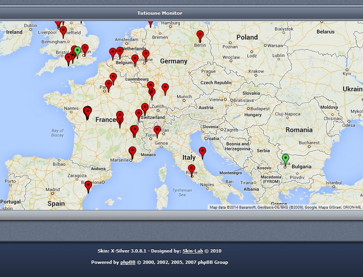This screenshot has width=363, height=277.
Task: Click the Tutioune Monitor title
Action: tap(160, 13)
